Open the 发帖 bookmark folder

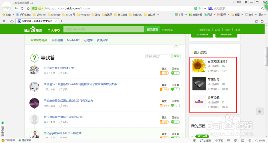pos(96,15)
